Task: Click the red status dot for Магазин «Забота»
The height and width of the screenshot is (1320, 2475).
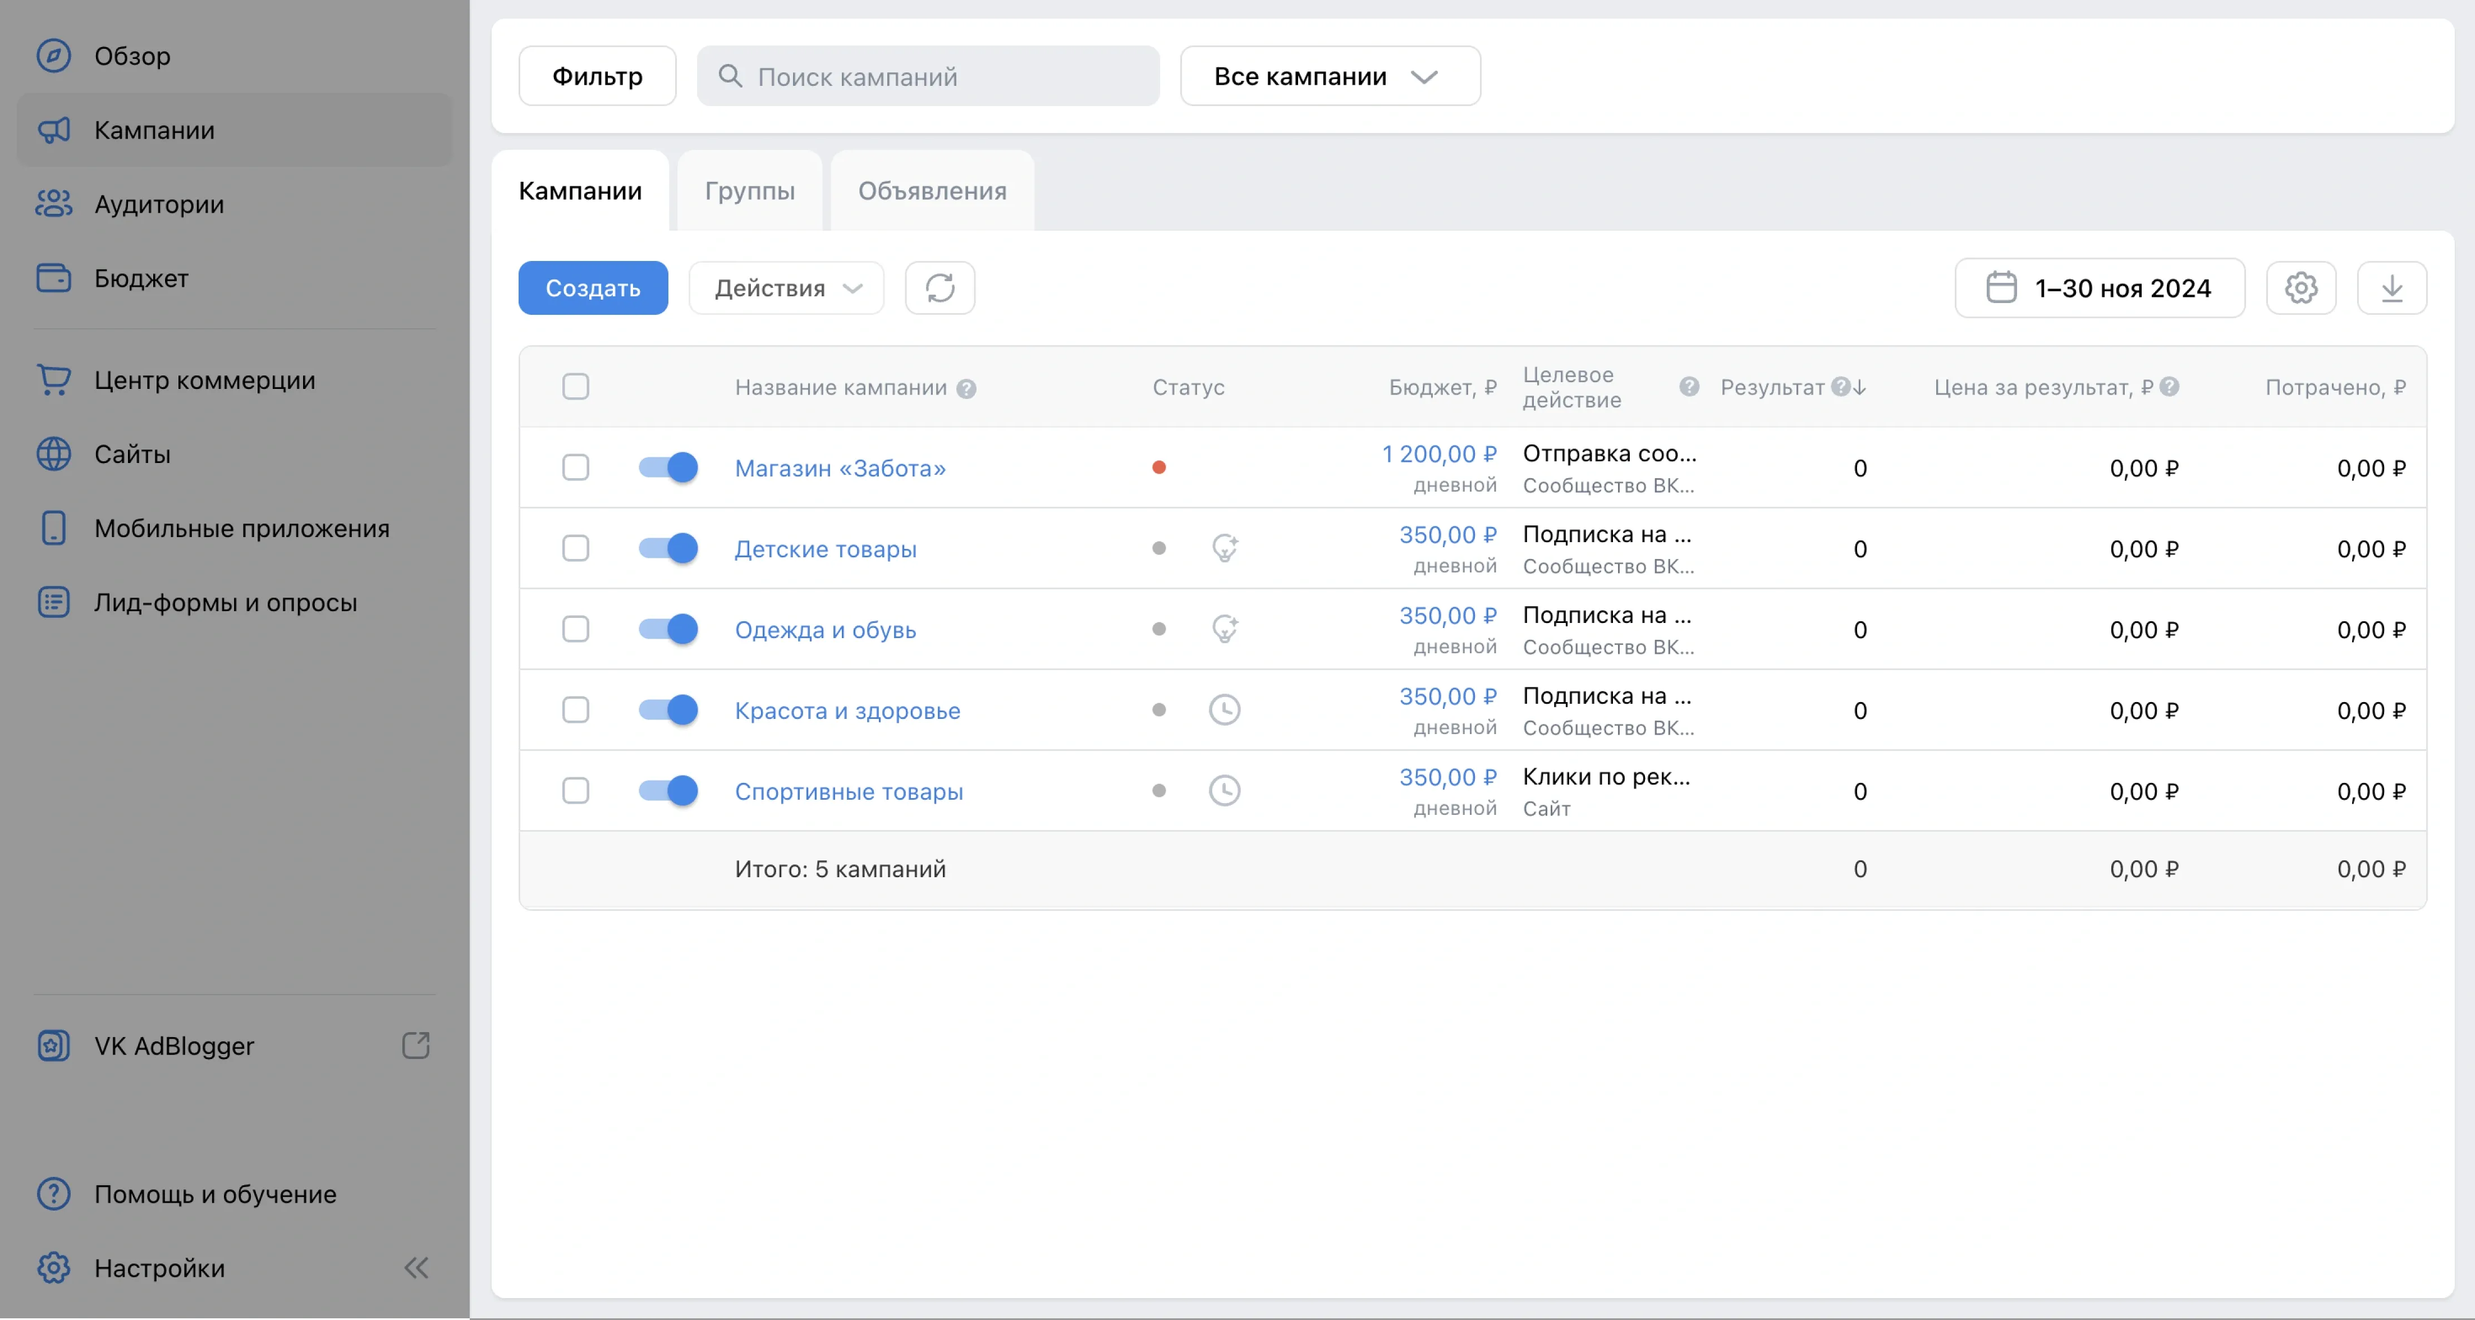Action: click(1159, 467)
